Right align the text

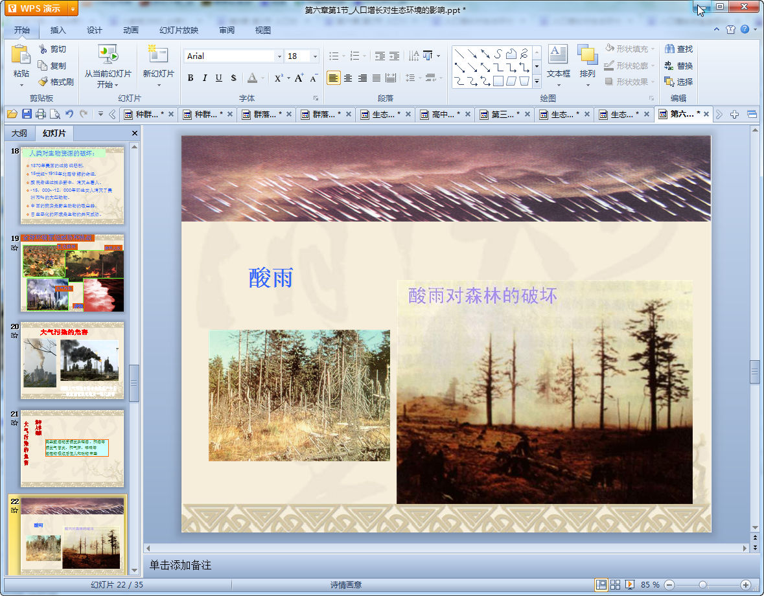(362, 78)
